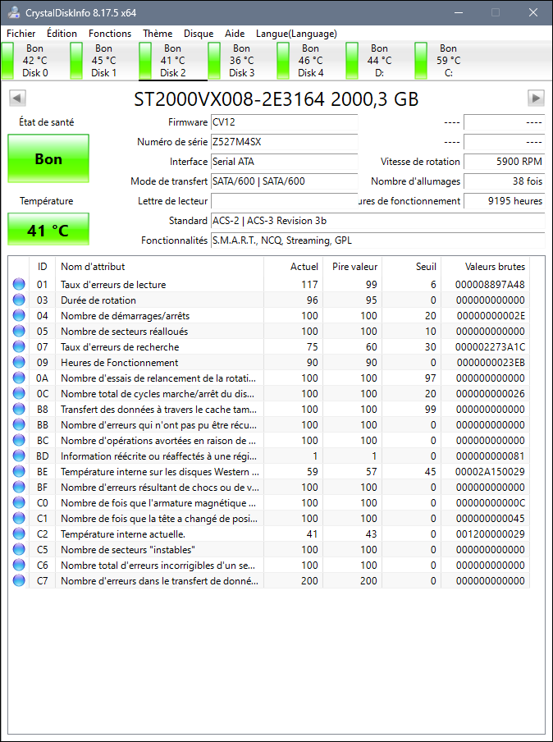Switch to the Disk 3 tab
The width and height of the screenshot is (553, 742).
241,61
